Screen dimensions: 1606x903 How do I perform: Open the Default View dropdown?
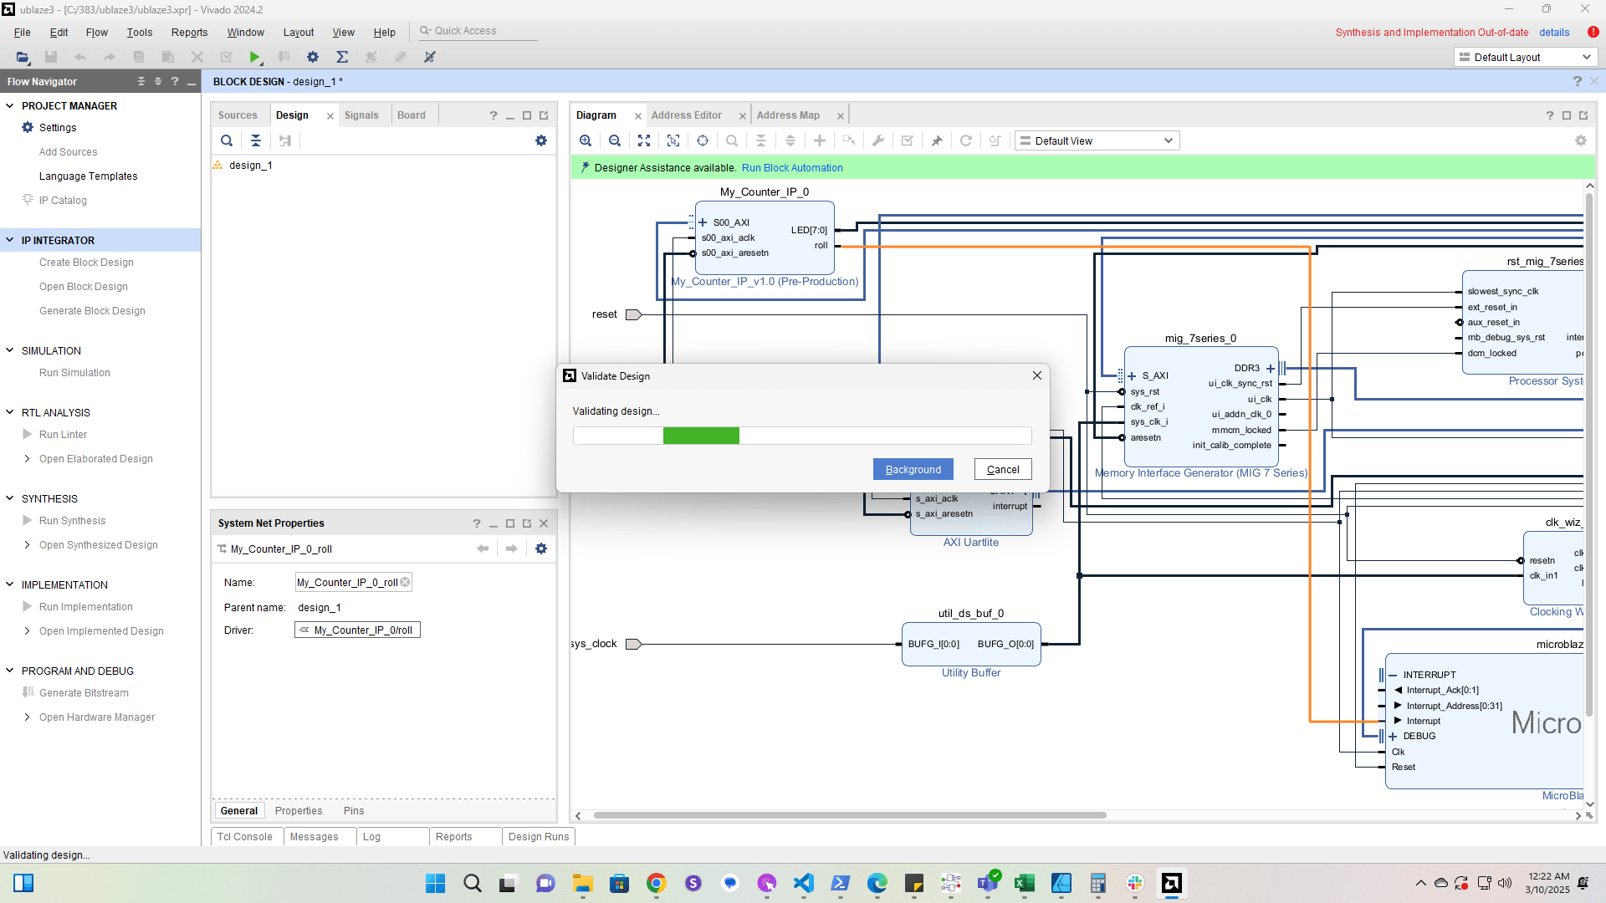1097,140
